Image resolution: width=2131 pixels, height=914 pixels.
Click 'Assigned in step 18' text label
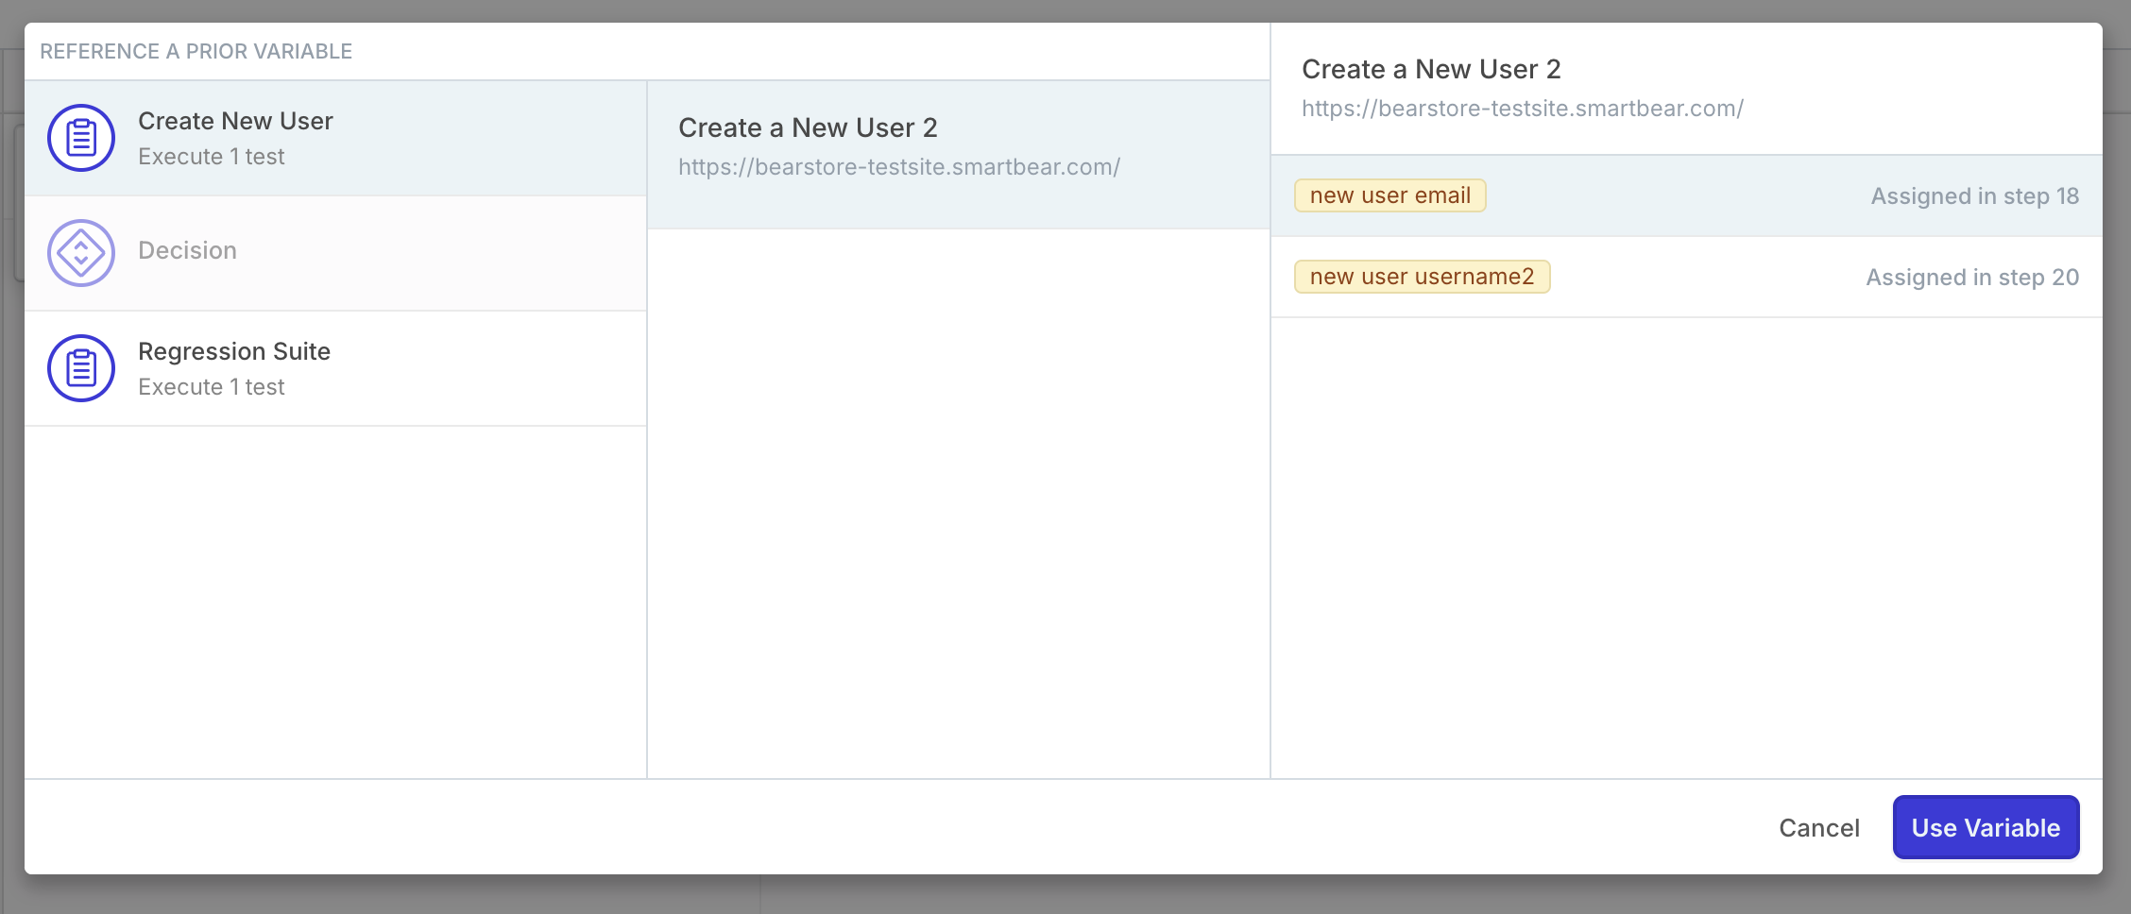[x=1974, y=195]
